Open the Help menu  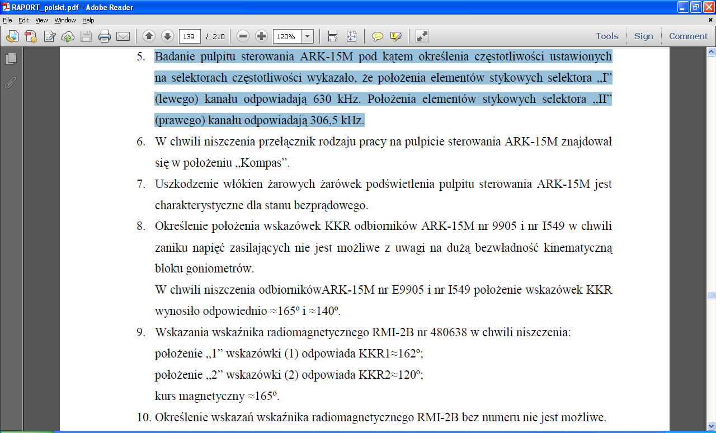tap(88, 20)
